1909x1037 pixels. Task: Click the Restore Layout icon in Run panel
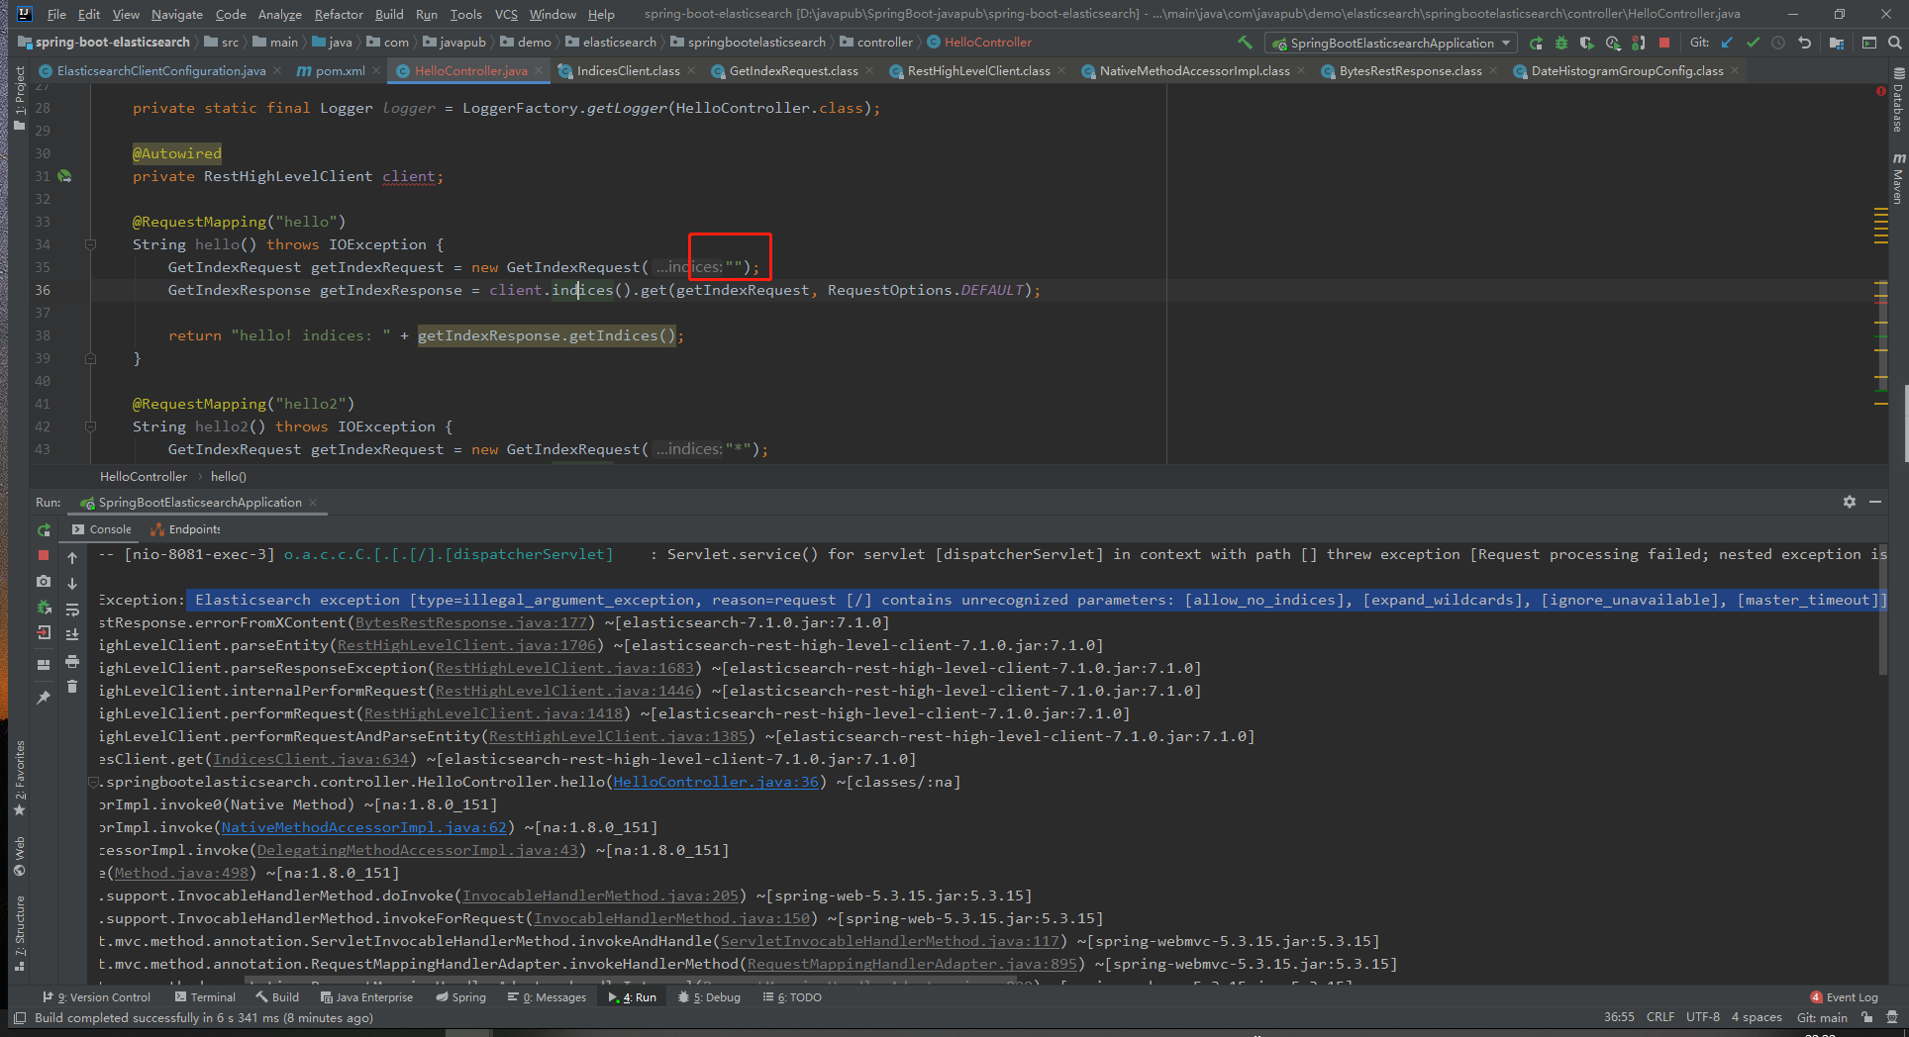(x=44, y=665)
